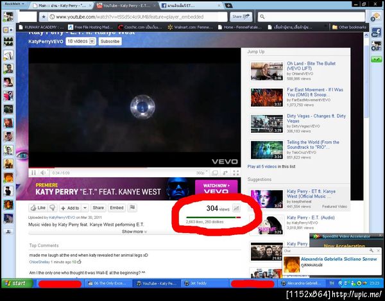
Task: Toggle the expand player size button
Action: tap(215, 173)
